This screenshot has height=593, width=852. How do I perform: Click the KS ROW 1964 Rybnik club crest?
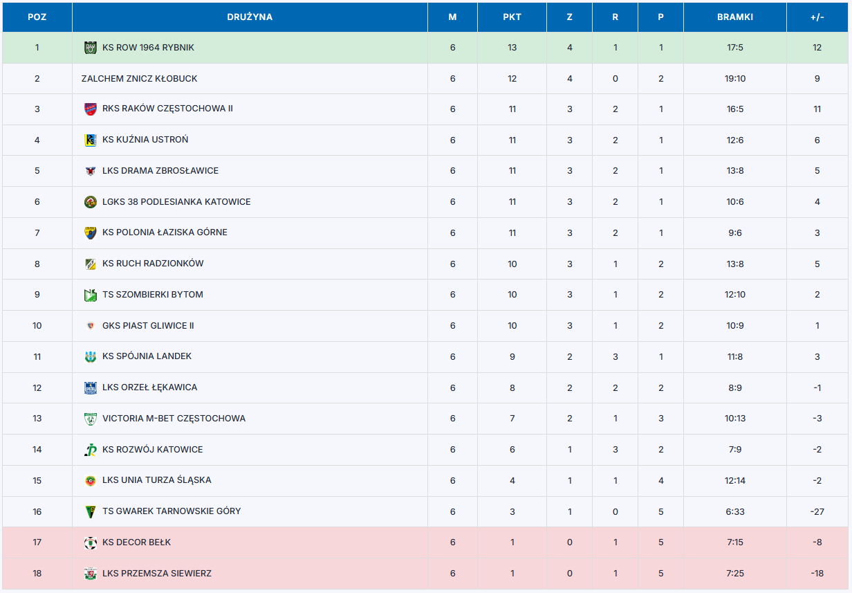pos(90,48)
